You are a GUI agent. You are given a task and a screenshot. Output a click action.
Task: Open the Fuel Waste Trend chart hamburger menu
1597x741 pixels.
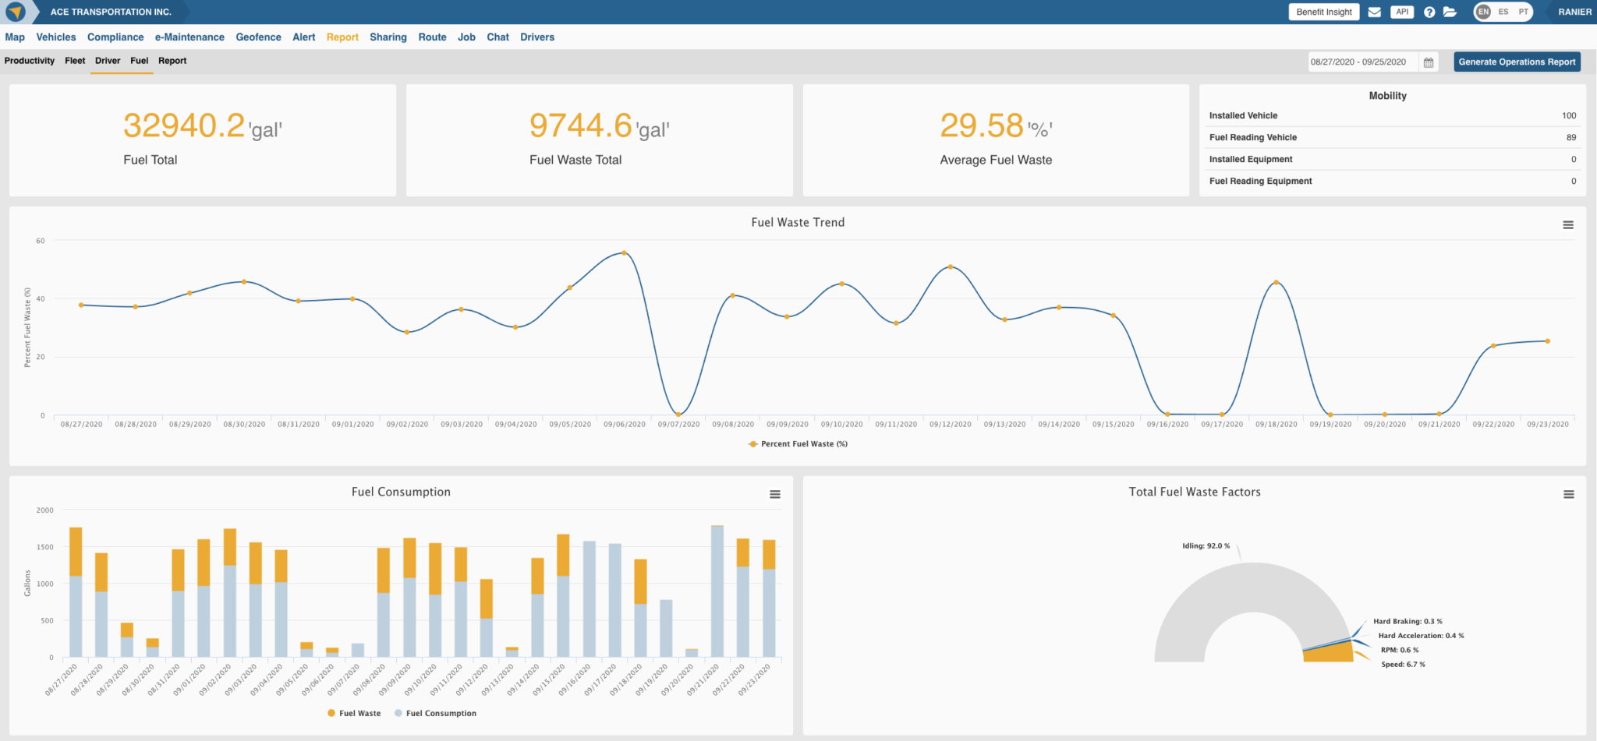[x=1568, y=224]
